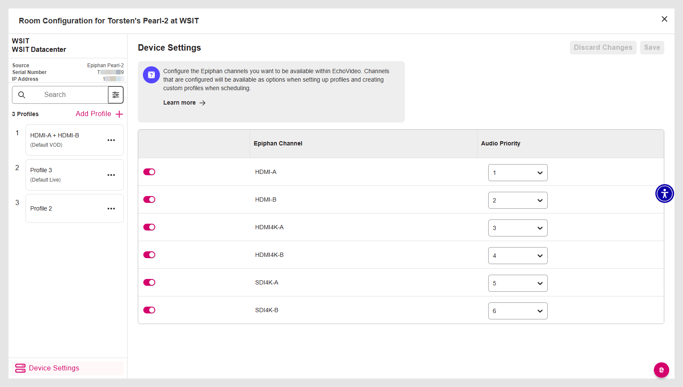Click the Epiphan Pearl-2 source value
Image resolution: width=683 pixels, height=387 pixels.
(x=105, y=65)
